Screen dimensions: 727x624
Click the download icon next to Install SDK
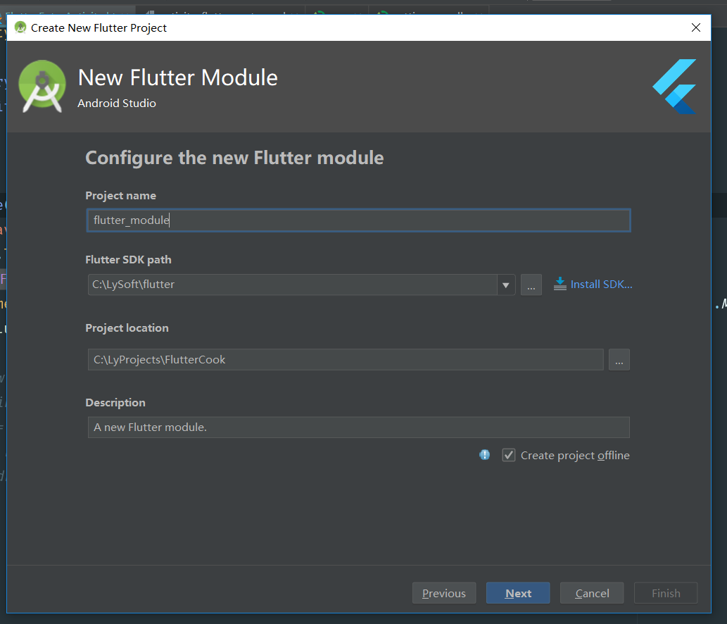pyautogui.click(x=560, y=284)
